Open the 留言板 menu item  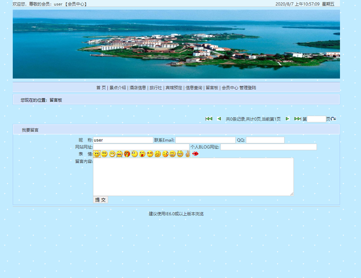(x=212, y=87)
